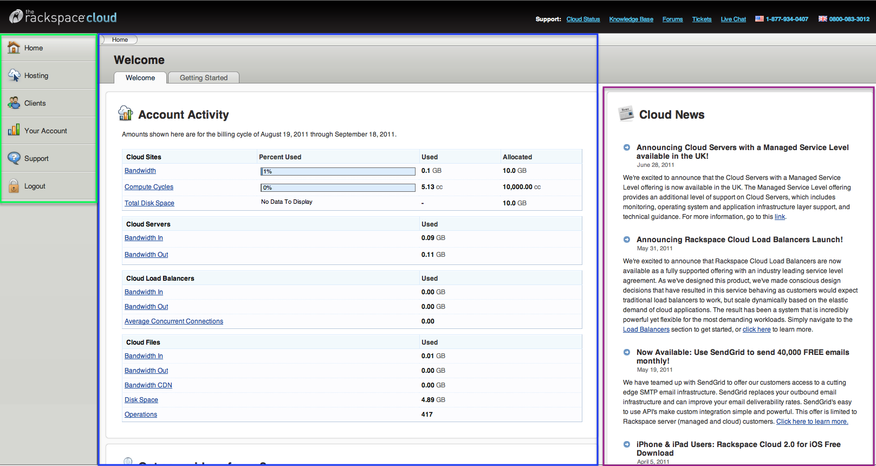Click the Support speech bubble icon
This screenshot has height=466, width=876.
[x=14, y=158]
